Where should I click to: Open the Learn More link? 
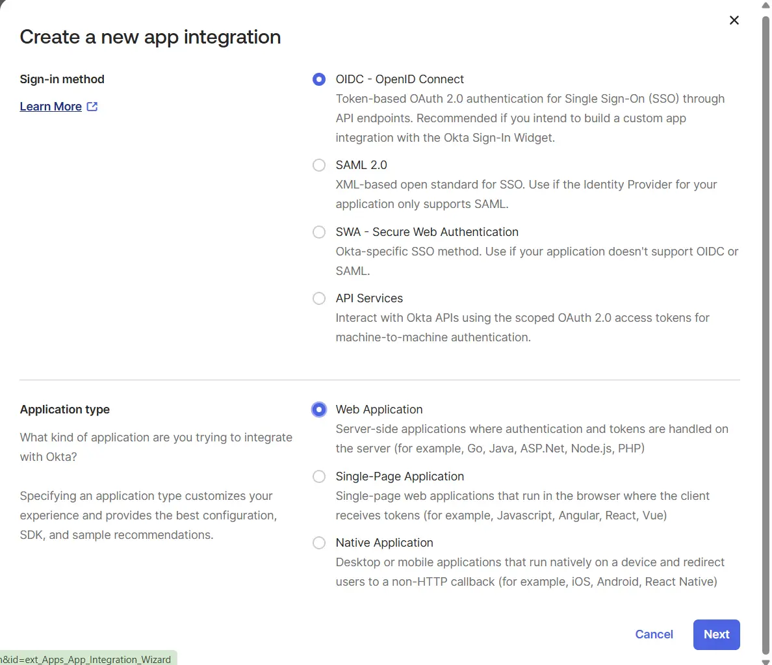click(51, 106)
